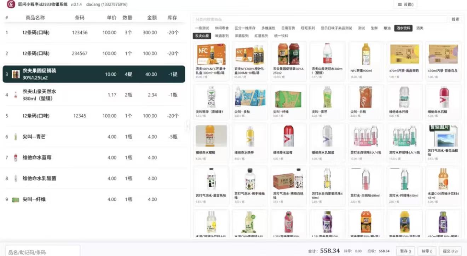Image resolution: width=467 pixels, height=256 pixels.
Task: Add 苏打水白桃味6入*4包 product
Action: point(366,142)
